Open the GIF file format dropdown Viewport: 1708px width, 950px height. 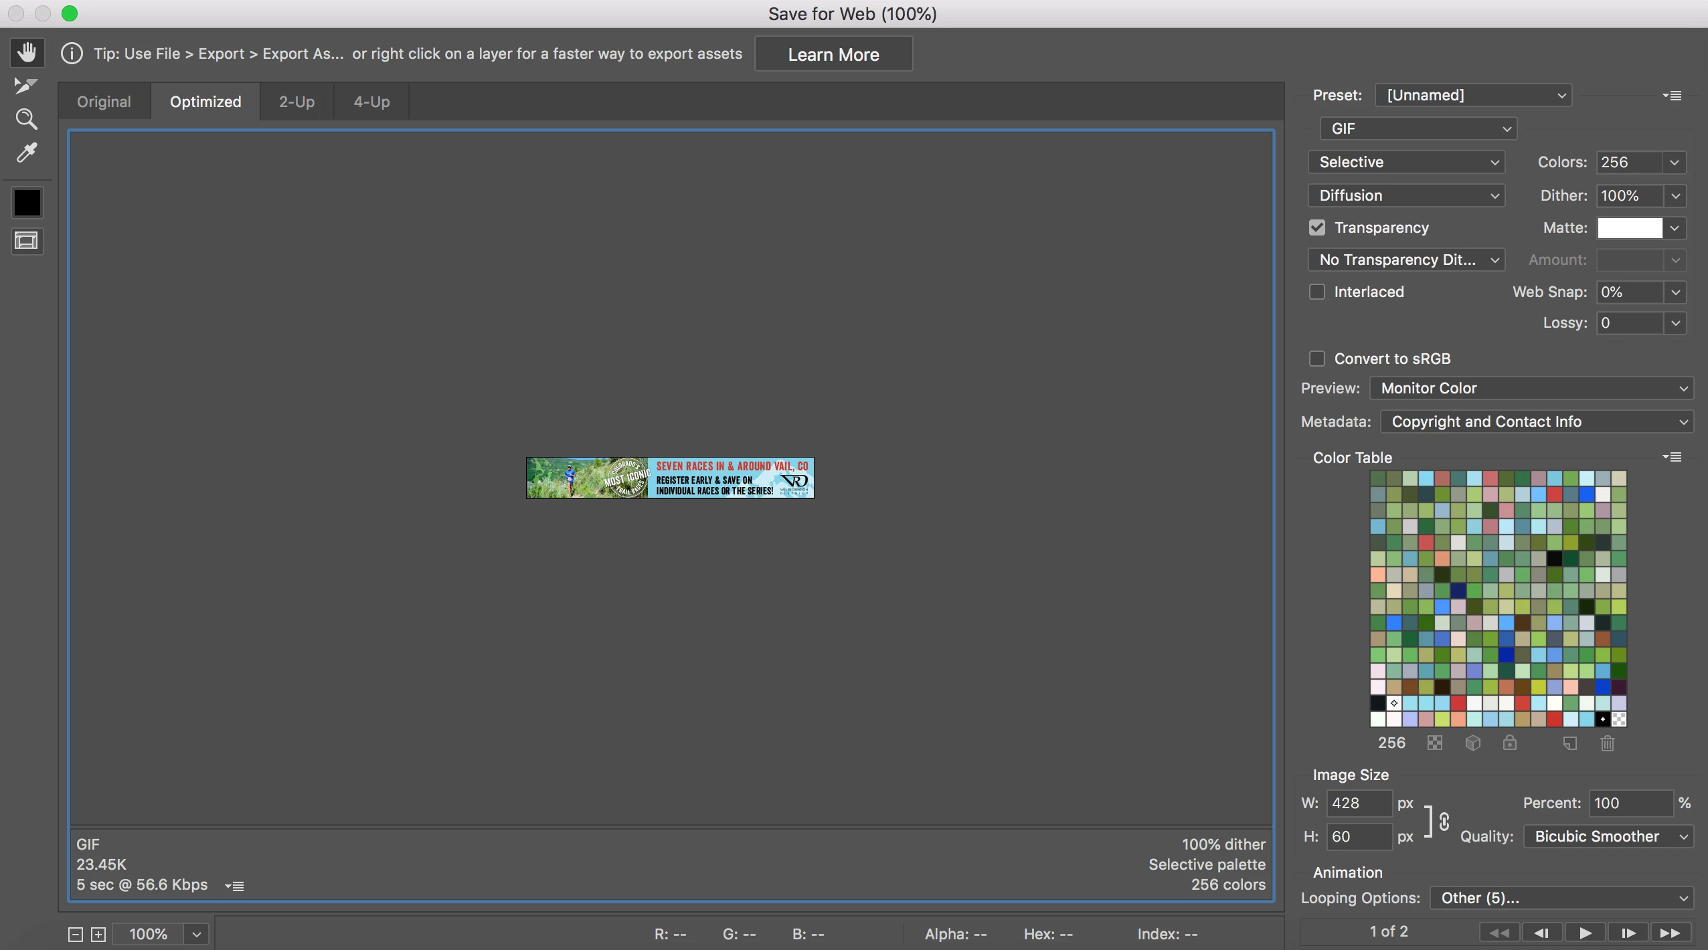[x=1418, y=128]
